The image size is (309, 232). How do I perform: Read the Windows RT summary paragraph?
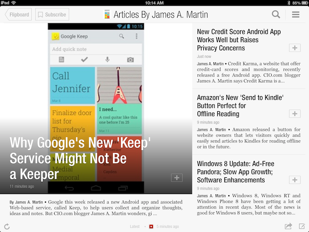pyautogui.click(x=249, y=204)
